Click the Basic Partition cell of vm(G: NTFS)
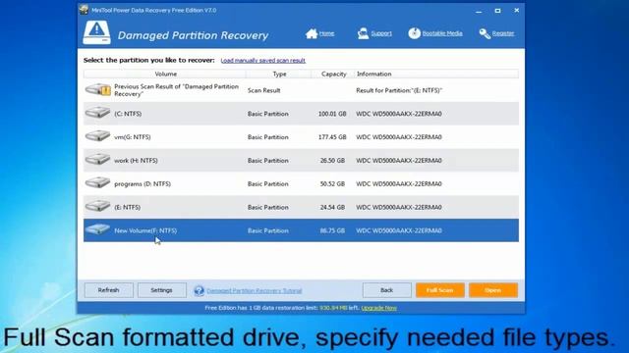The height and width of the screenshot is (353, 629). coord(268,137)
